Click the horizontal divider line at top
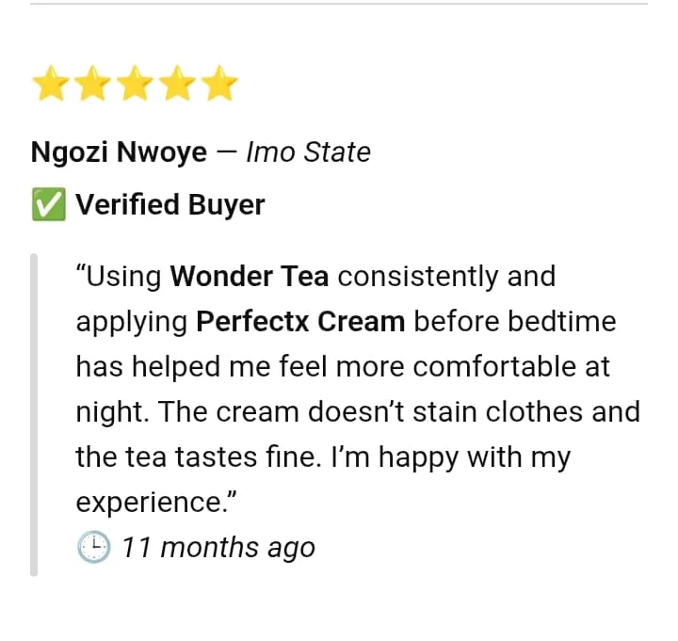The height and width of the screenshot is (641, 678). coord(339,4)
